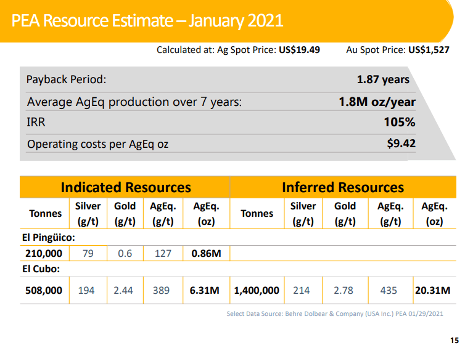Click the 'Payback Period:' label

pyautogui.click(x=66, y=79)
